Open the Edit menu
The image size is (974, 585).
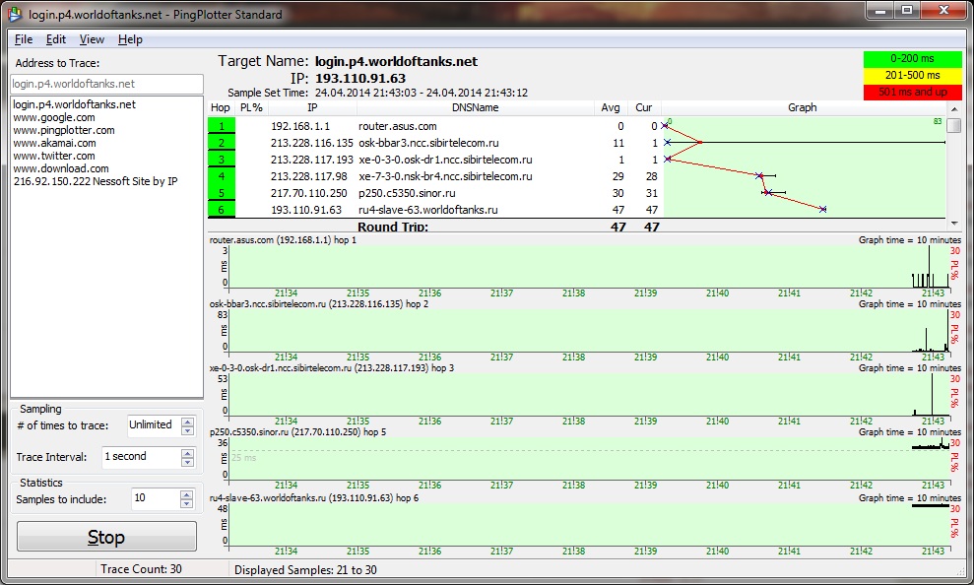click(x=56, y=39)
